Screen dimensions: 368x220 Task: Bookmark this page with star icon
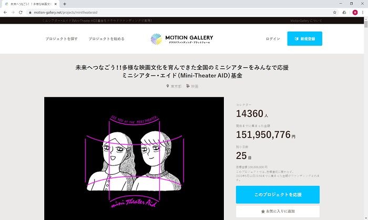[335, 13]
